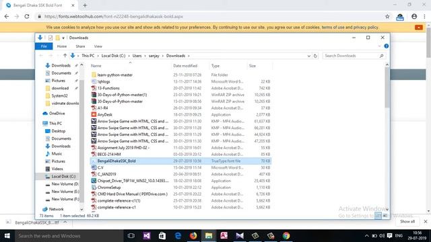Screen dimensions: 431x242
Task: Select Assignment July 2019 FHD-02 file
Action: pos(123,148)
